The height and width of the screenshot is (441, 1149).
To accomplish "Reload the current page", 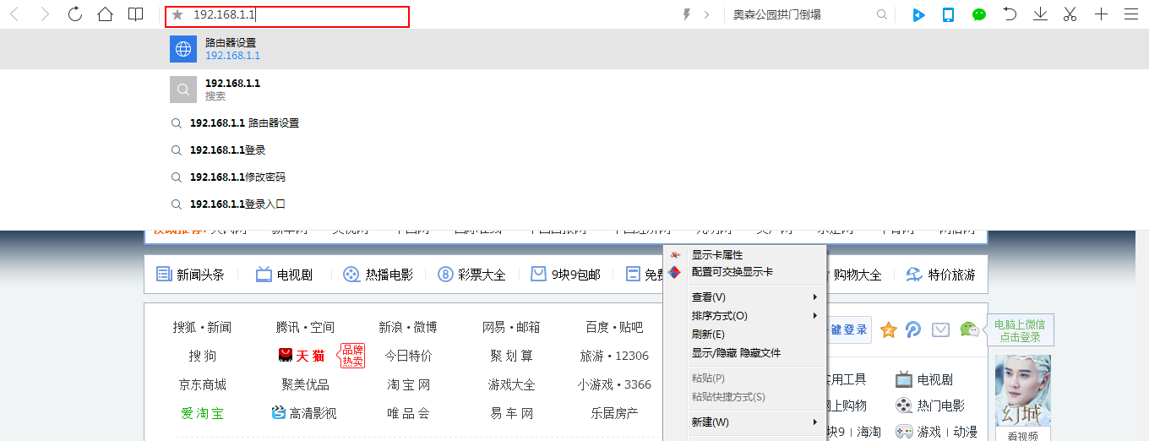I will coord(74,14).
